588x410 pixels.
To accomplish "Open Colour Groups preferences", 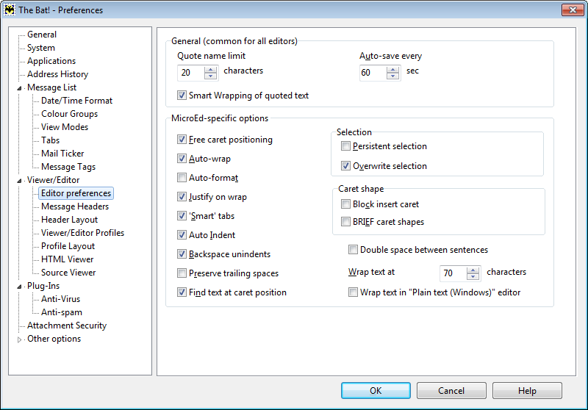I will pyautogui.click(x=69, y=114).
